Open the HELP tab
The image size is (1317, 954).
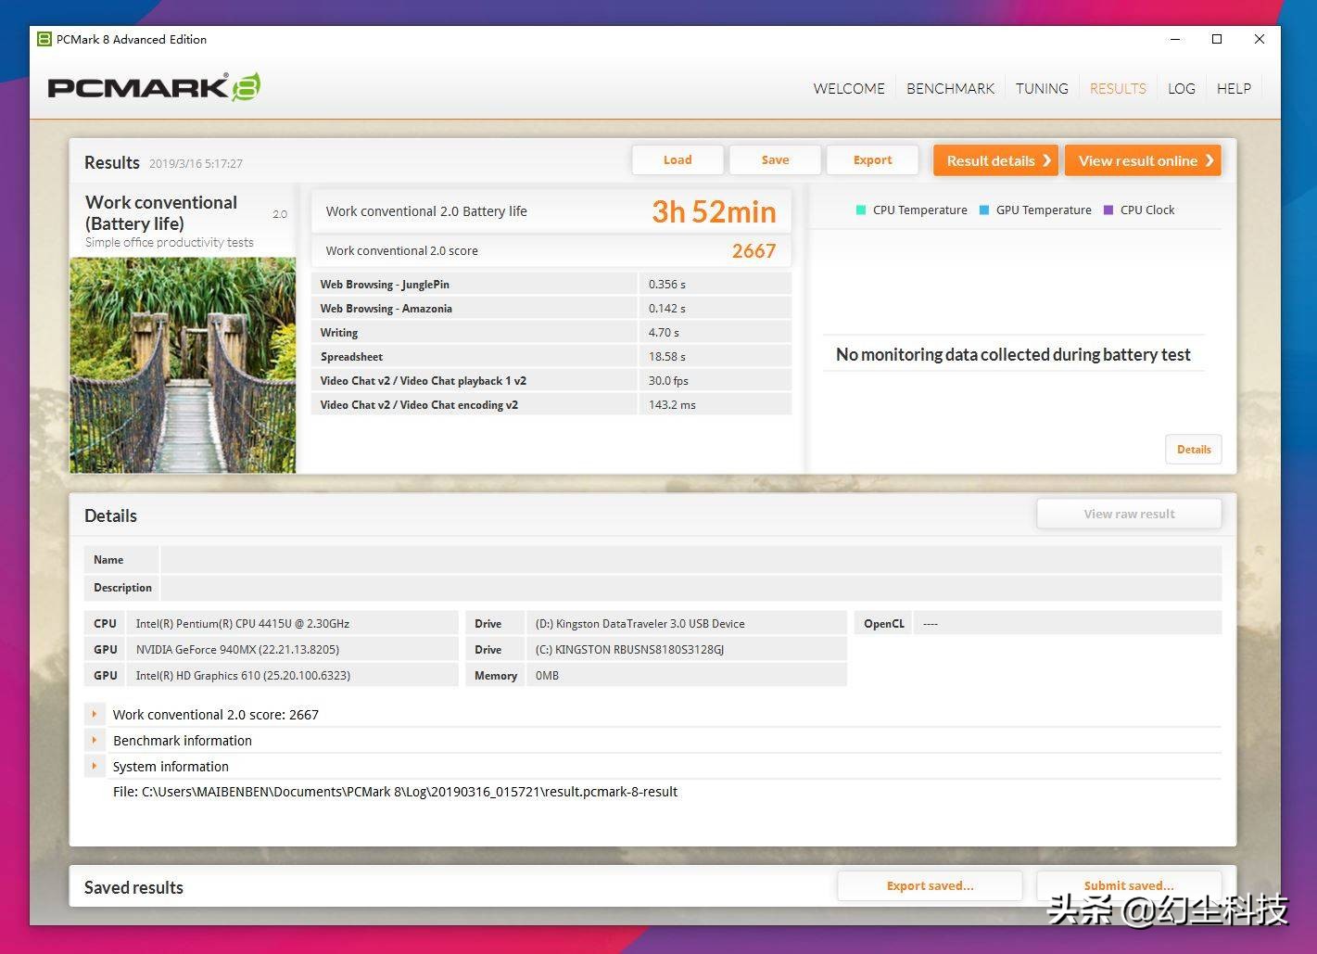point(1234,88)
